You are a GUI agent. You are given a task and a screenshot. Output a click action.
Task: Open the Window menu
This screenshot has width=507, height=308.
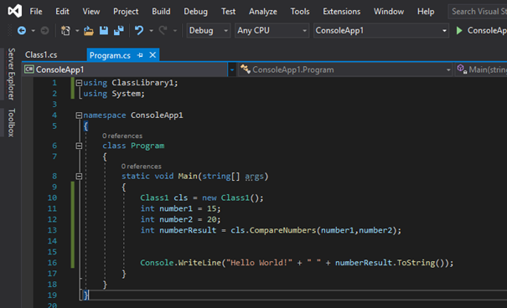point(389,12)
